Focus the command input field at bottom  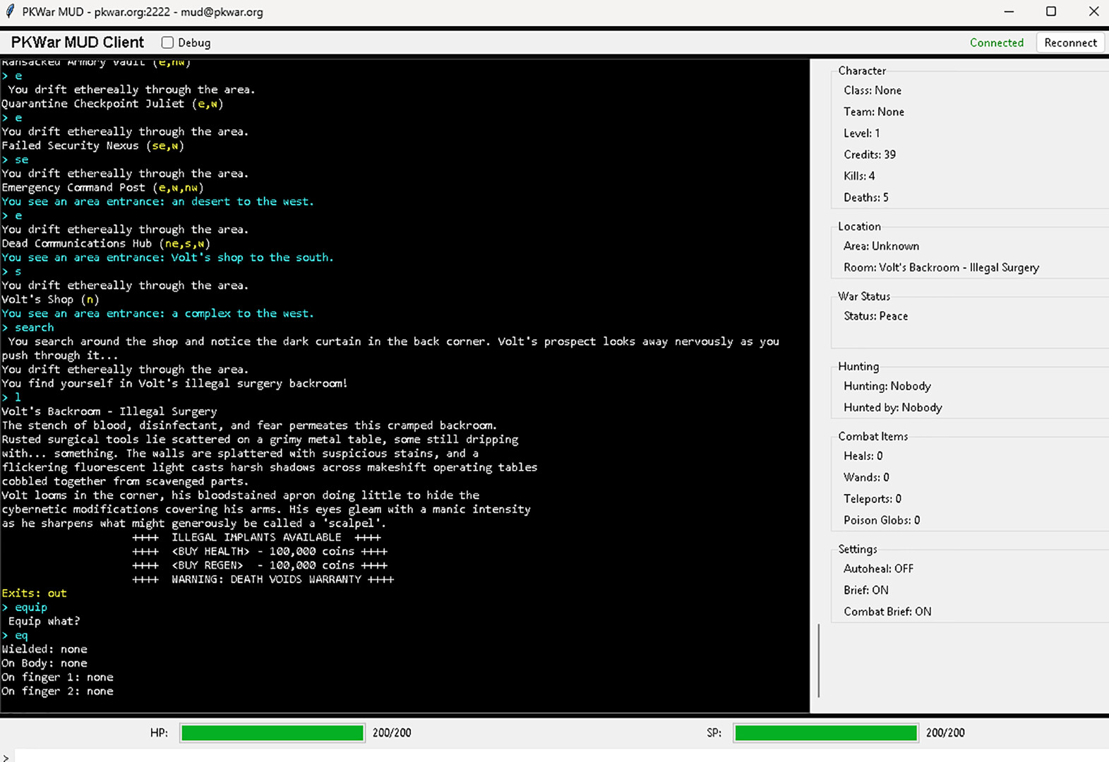551,756
